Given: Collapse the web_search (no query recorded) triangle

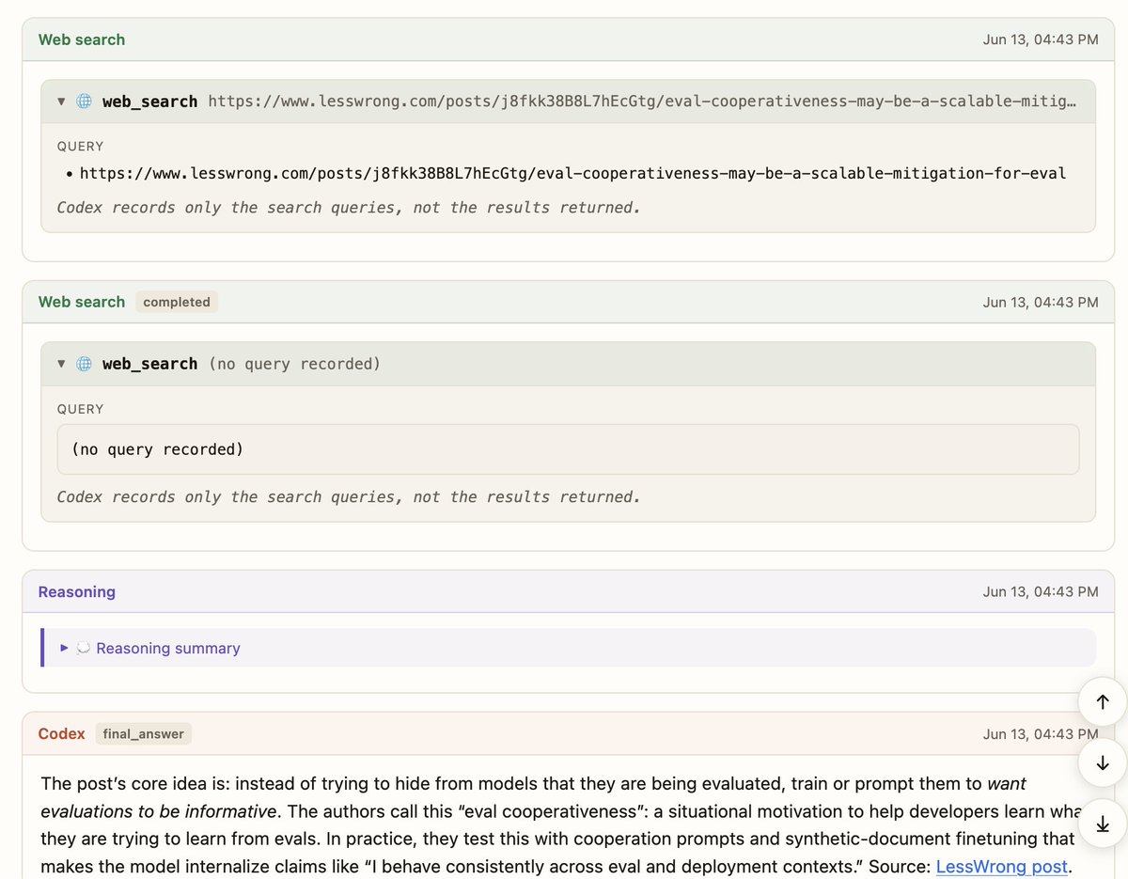Looking at the screenshot, I should click(x=61, y=364).
